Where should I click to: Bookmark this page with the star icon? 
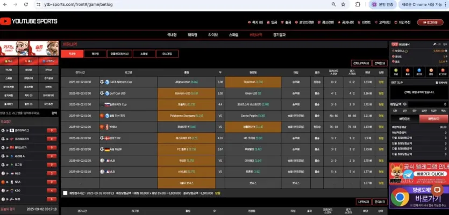343,4
